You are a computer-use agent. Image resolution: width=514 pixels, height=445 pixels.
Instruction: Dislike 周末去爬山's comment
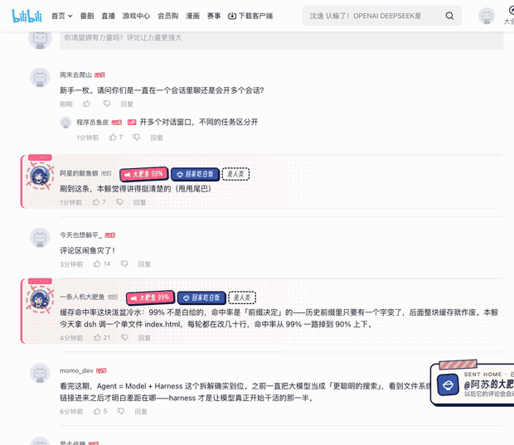(107, 104)
